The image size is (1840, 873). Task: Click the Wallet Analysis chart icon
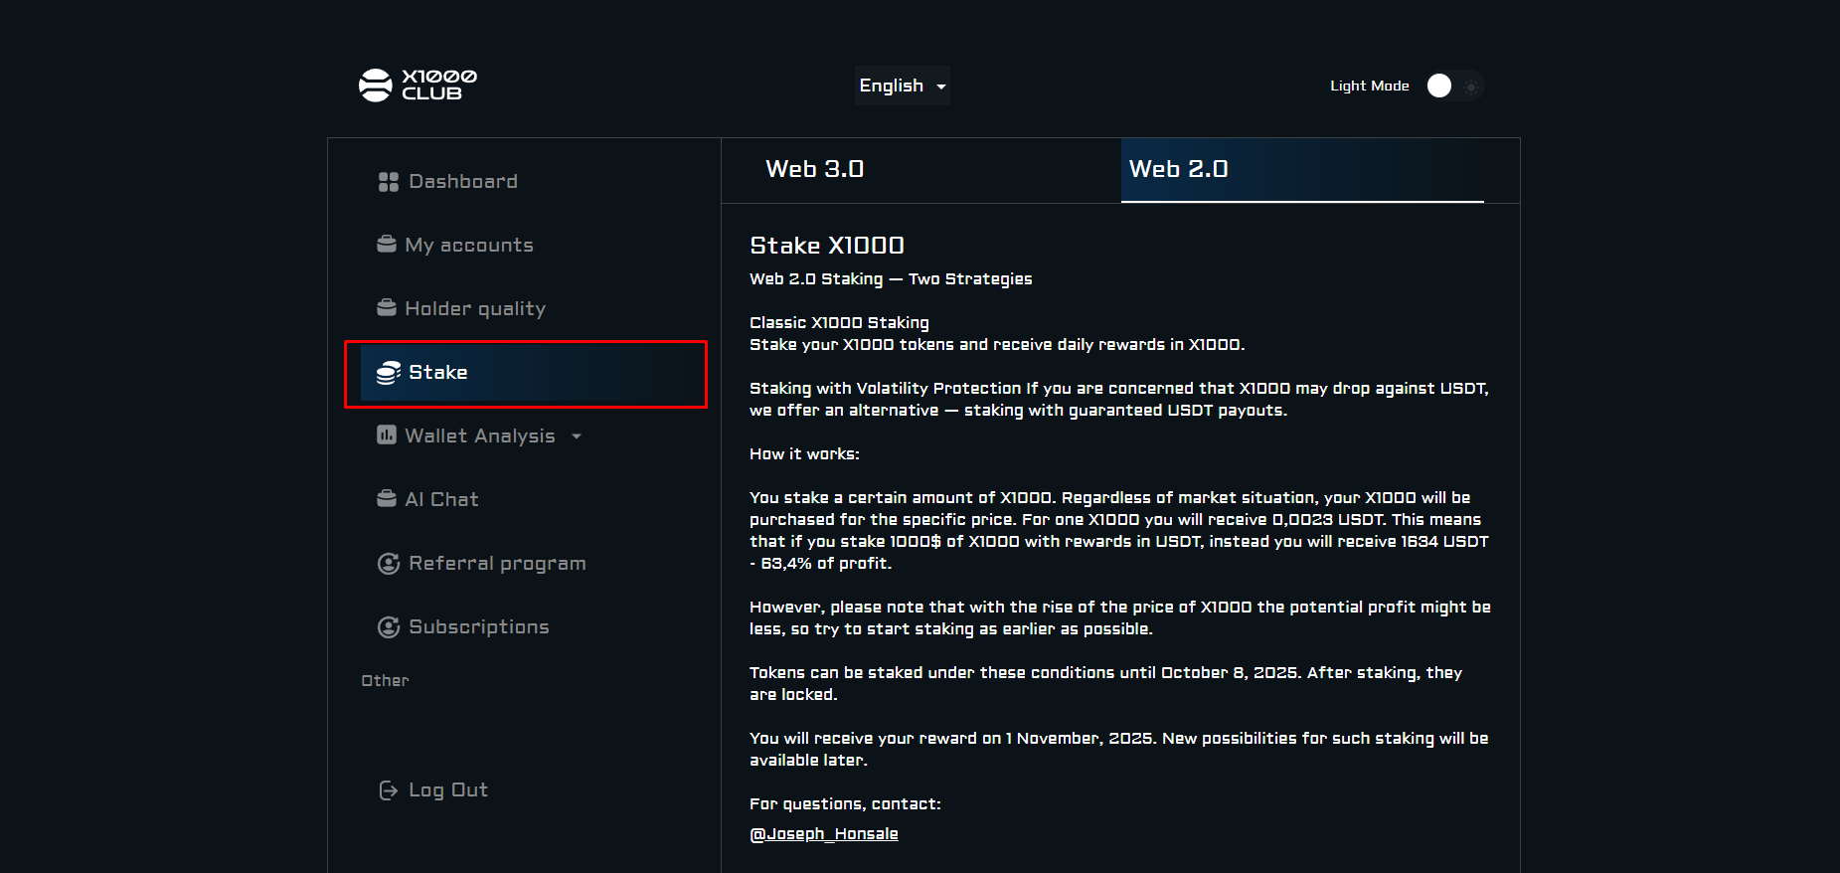coord(386,436)
